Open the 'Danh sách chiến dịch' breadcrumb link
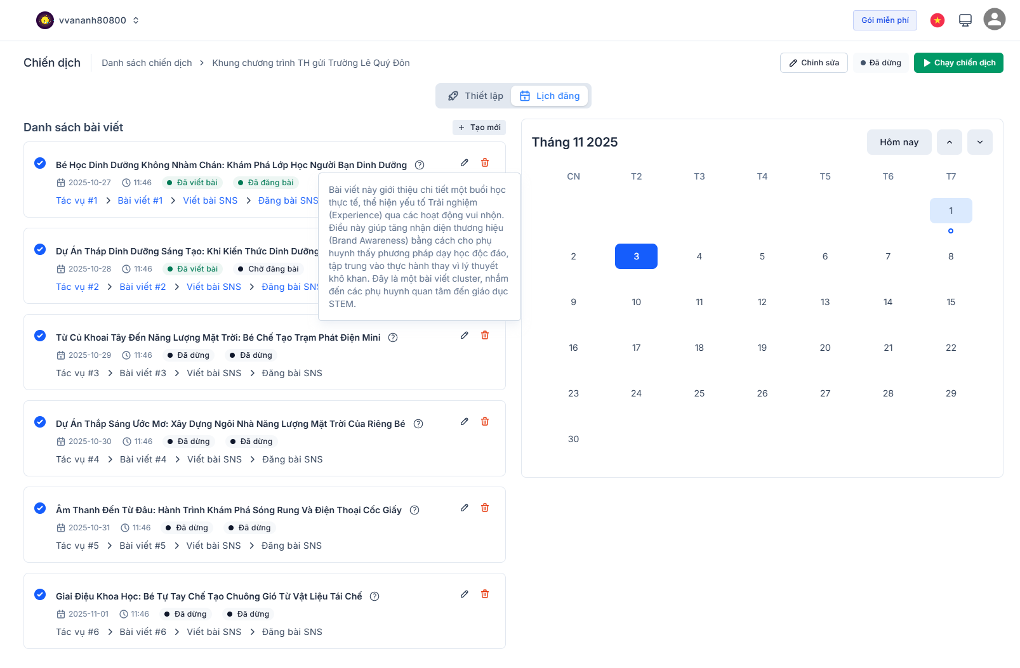This screenshot has width=1020, height=668. [x=147, y=63]
